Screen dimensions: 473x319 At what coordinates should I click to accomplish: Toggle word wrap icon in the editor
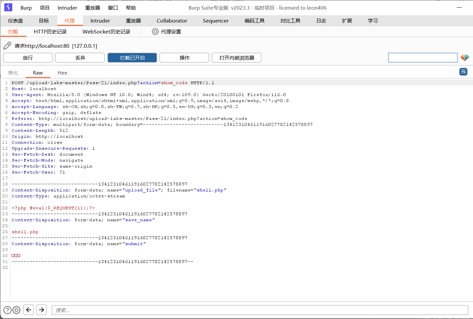463,72
